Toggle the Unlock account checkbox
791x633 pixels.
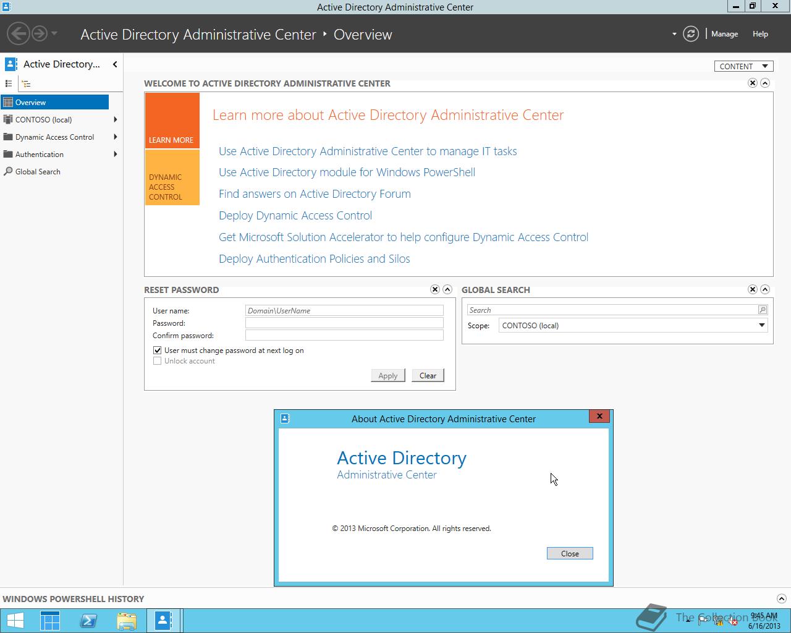[x=157, y=360]
